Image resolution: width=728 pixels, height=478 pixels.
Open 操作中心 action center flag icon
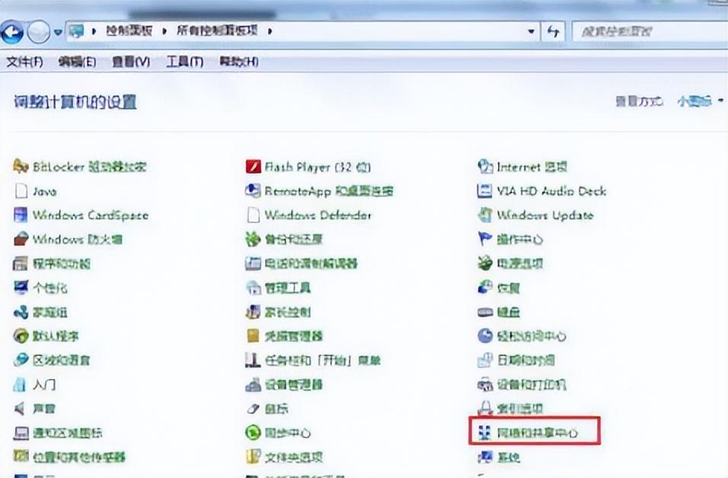tap(485, 239)
